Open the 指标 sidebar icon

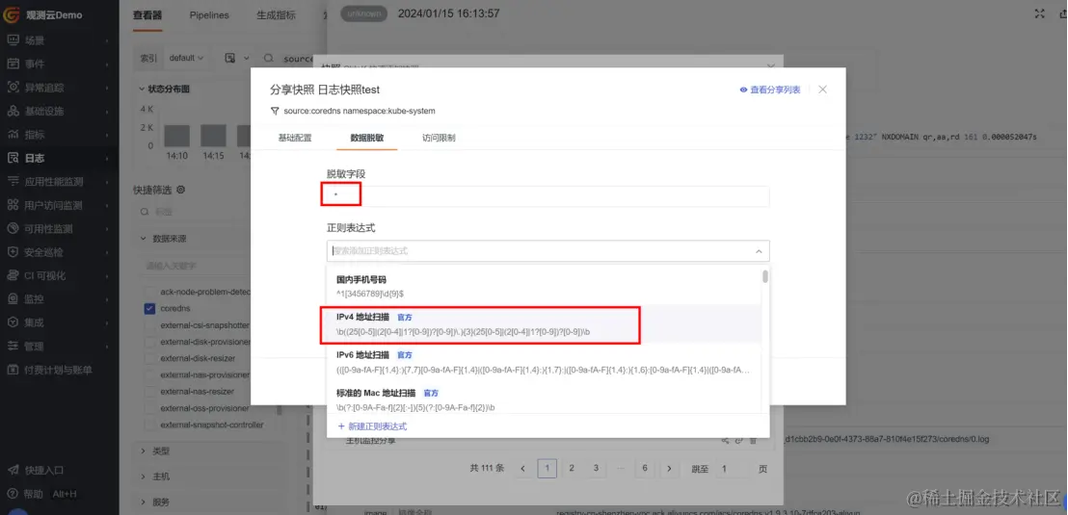pos(13,135)
